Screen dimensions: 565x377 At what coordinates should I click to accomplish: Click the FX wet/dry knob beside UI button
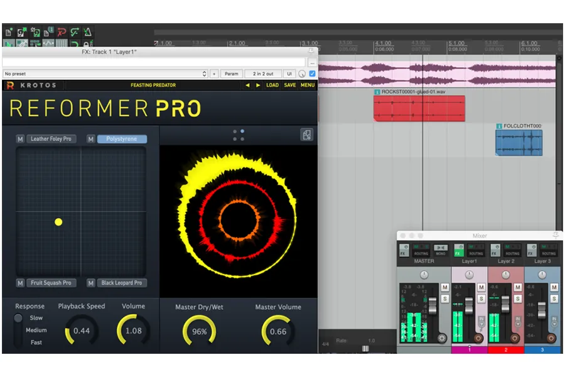(302, 74)
